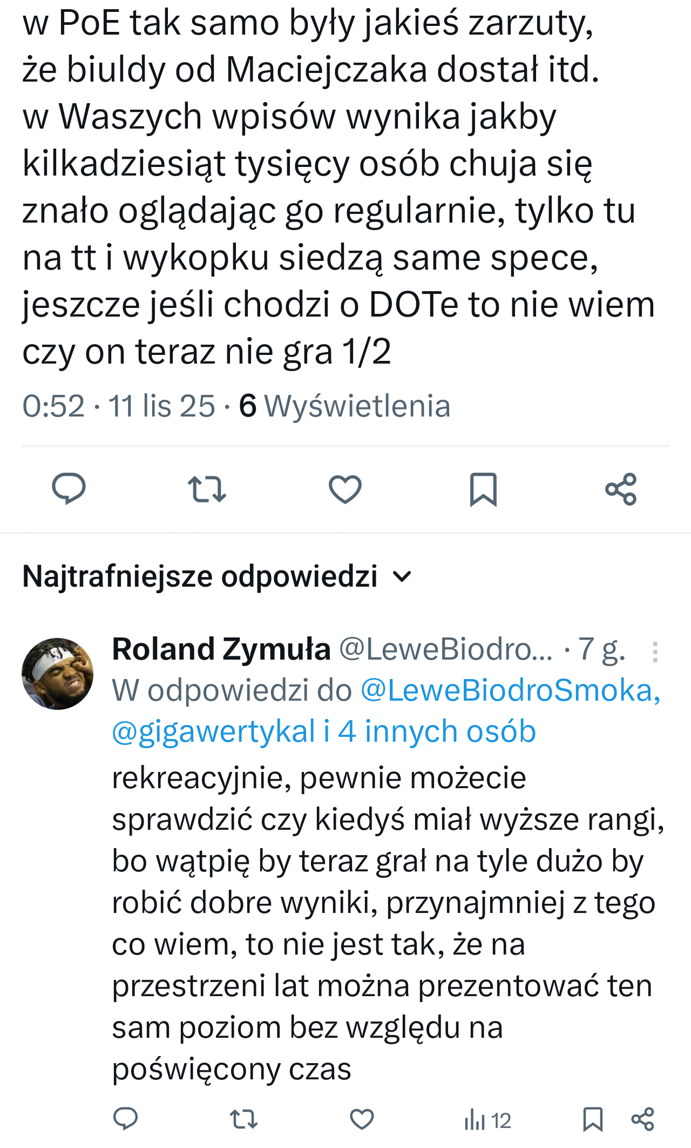This screenshot has height=1148, width=691.
Task: Tap the 6 Wyświetlenia view count
Action: 344,406
